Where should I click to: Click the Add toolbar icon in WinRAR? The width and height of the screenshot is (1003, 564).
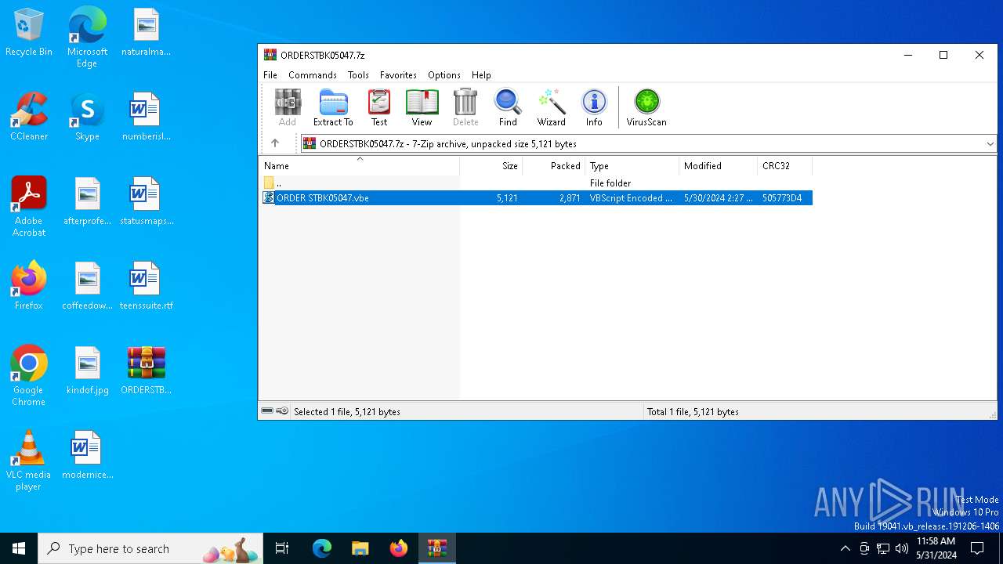pos(288,107)
